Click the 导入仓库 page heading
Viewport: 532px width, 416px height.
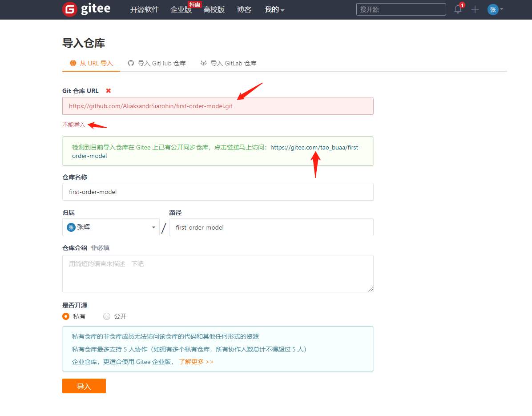(84, 43)
